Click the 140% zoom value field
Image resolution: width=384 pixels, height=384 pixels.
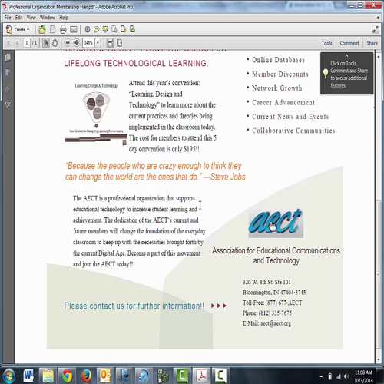tap(88, 43)
